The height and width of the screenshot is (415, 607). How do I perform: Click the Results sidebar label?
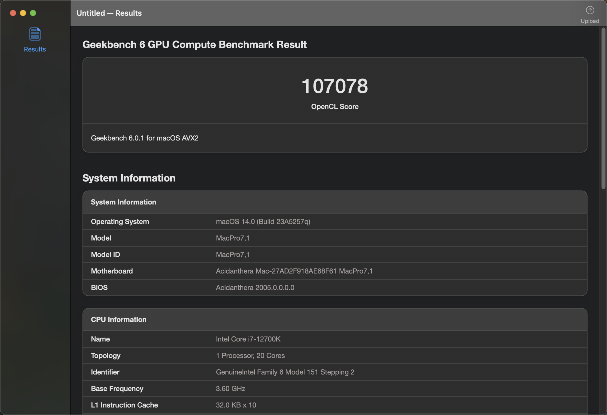tap(35, 49)
